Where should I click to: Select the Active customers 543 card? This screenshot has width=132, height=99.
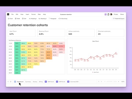coord(81,33)
